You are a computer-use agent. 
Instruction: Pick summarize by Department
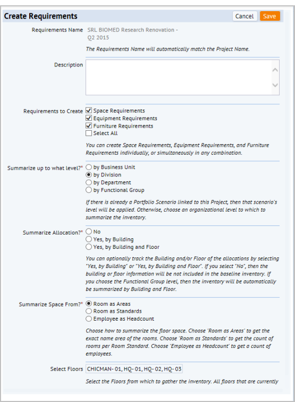click(x=89, y=182)
